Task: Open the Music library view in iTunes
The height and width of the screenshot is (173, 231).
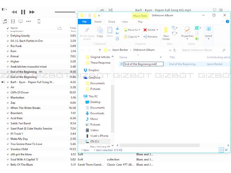Action: point(5,21)
